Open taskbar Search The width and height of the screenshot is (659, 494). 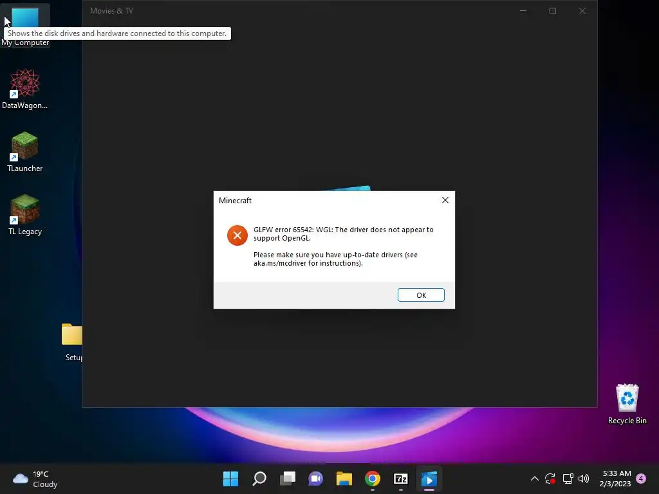259,479
